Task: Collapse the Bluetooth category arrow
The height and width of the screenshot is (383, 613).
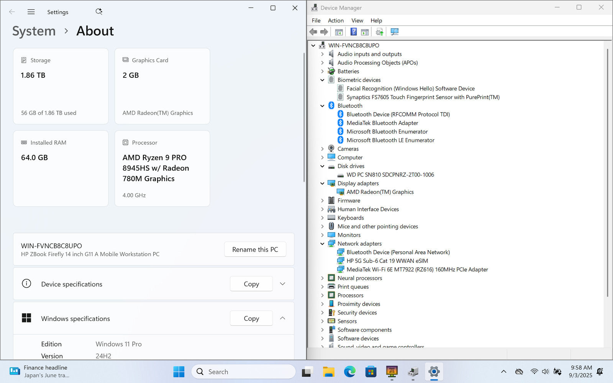Action: (322, 106)
